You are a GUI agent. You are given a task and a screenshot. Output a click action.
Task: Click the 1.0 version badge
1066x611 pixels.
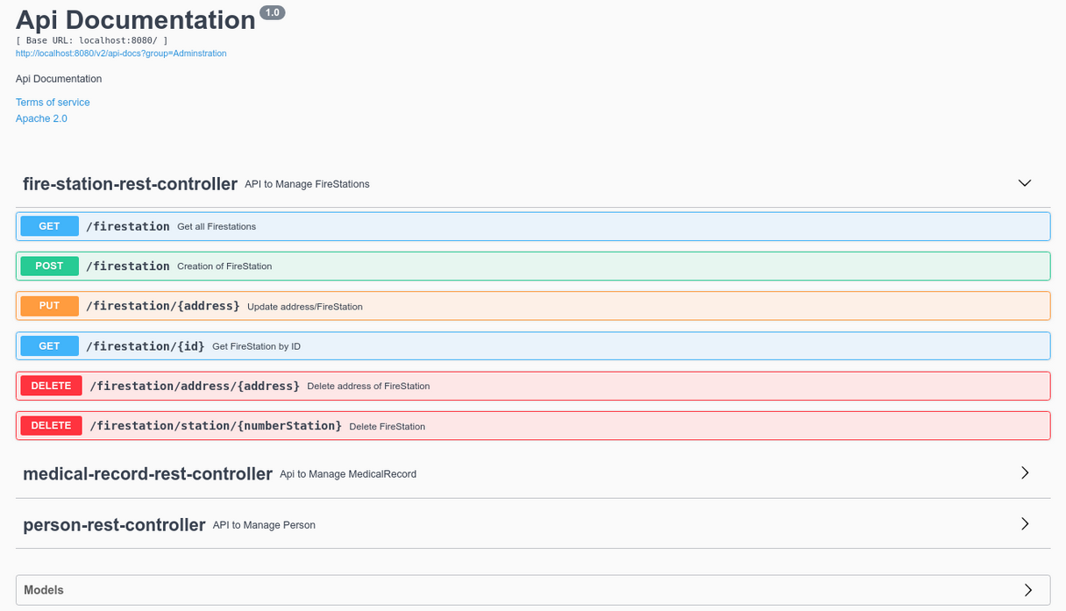coord(272,13)
